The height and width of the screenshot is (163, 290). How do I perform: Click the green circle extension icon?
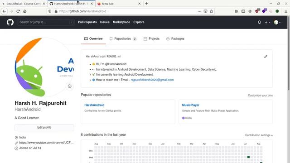point(277,11)
